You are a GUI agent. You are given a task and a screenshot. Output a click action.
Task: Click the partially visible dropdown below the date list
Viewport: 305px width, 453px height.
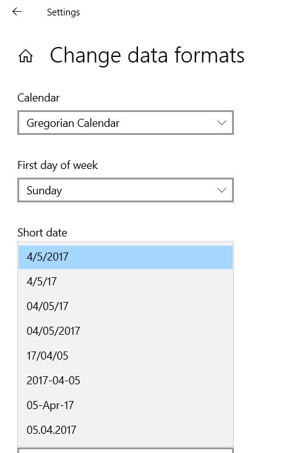point(126,451)
